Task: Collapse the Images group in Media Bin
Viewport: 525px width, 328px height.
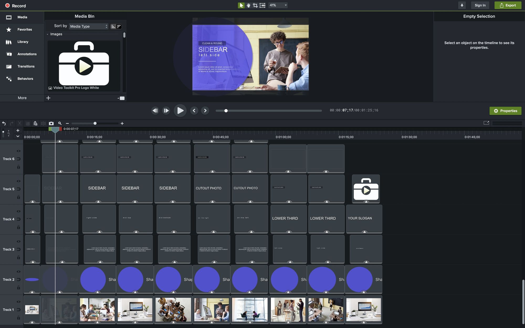Action: pos(48,34)
